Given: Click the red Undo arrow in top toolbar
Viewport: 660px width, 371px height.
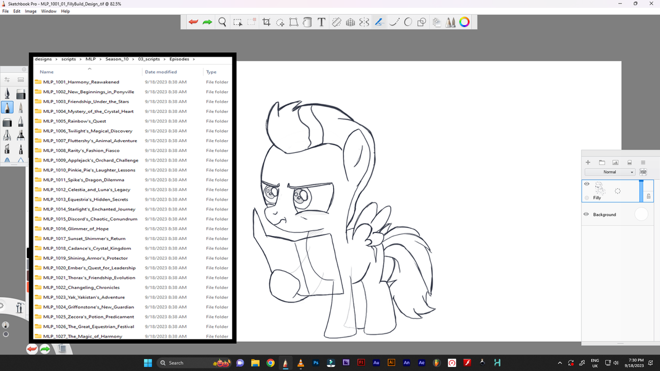Looking at the screenshot, I should click(193, 22).
